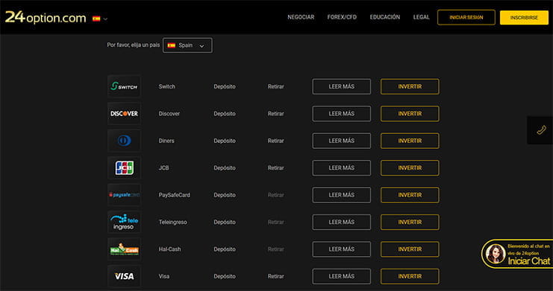Open the EDUCACIÓN menu
This screenshot has width=553, height=291.
385,17
